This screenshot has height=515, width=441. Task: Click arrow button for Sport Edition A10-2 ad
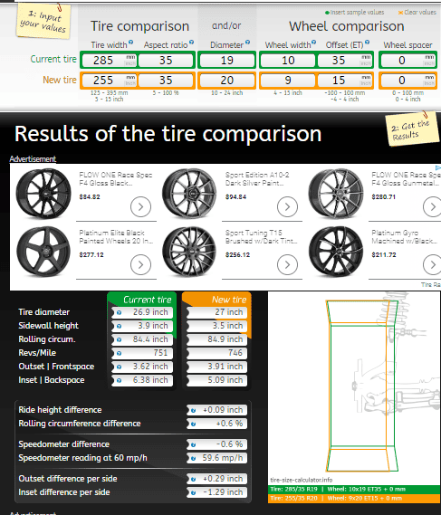pyautogui.click(x=287, y=207)
